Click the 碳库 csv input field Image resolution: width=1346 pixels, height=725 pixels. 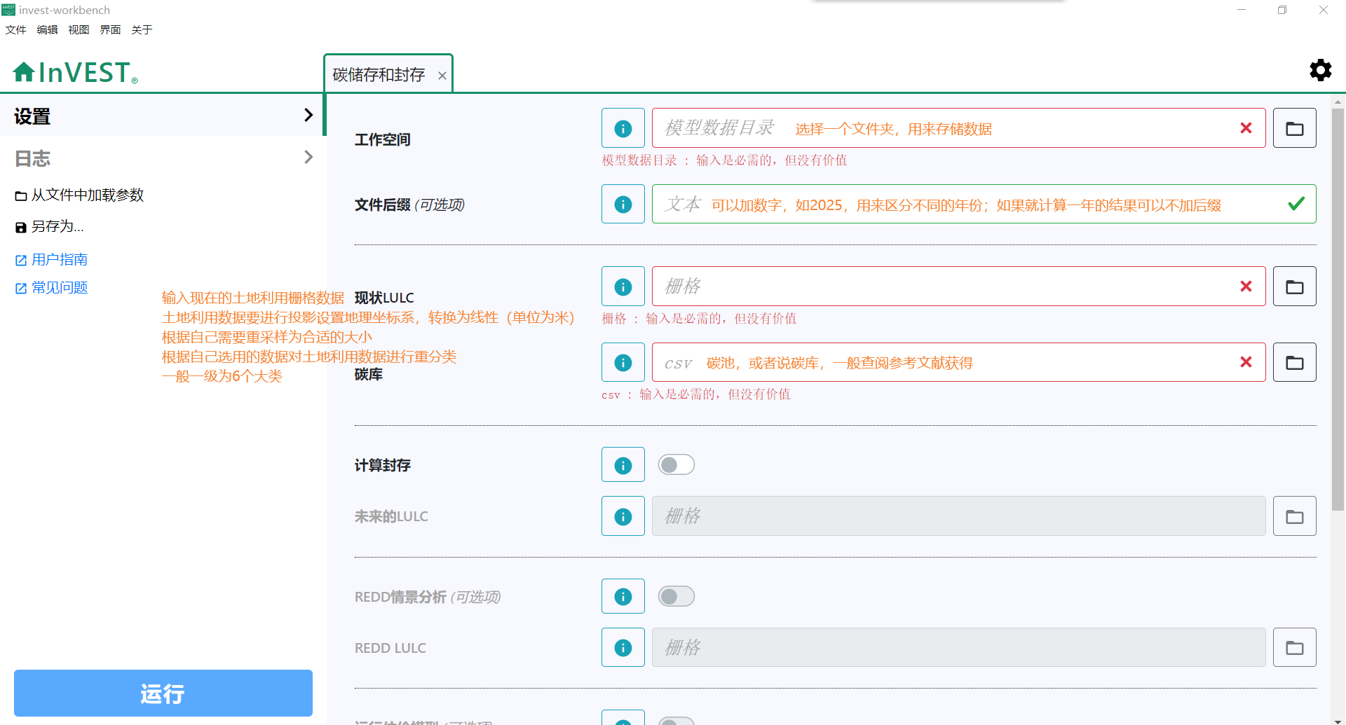pos(958,362)
